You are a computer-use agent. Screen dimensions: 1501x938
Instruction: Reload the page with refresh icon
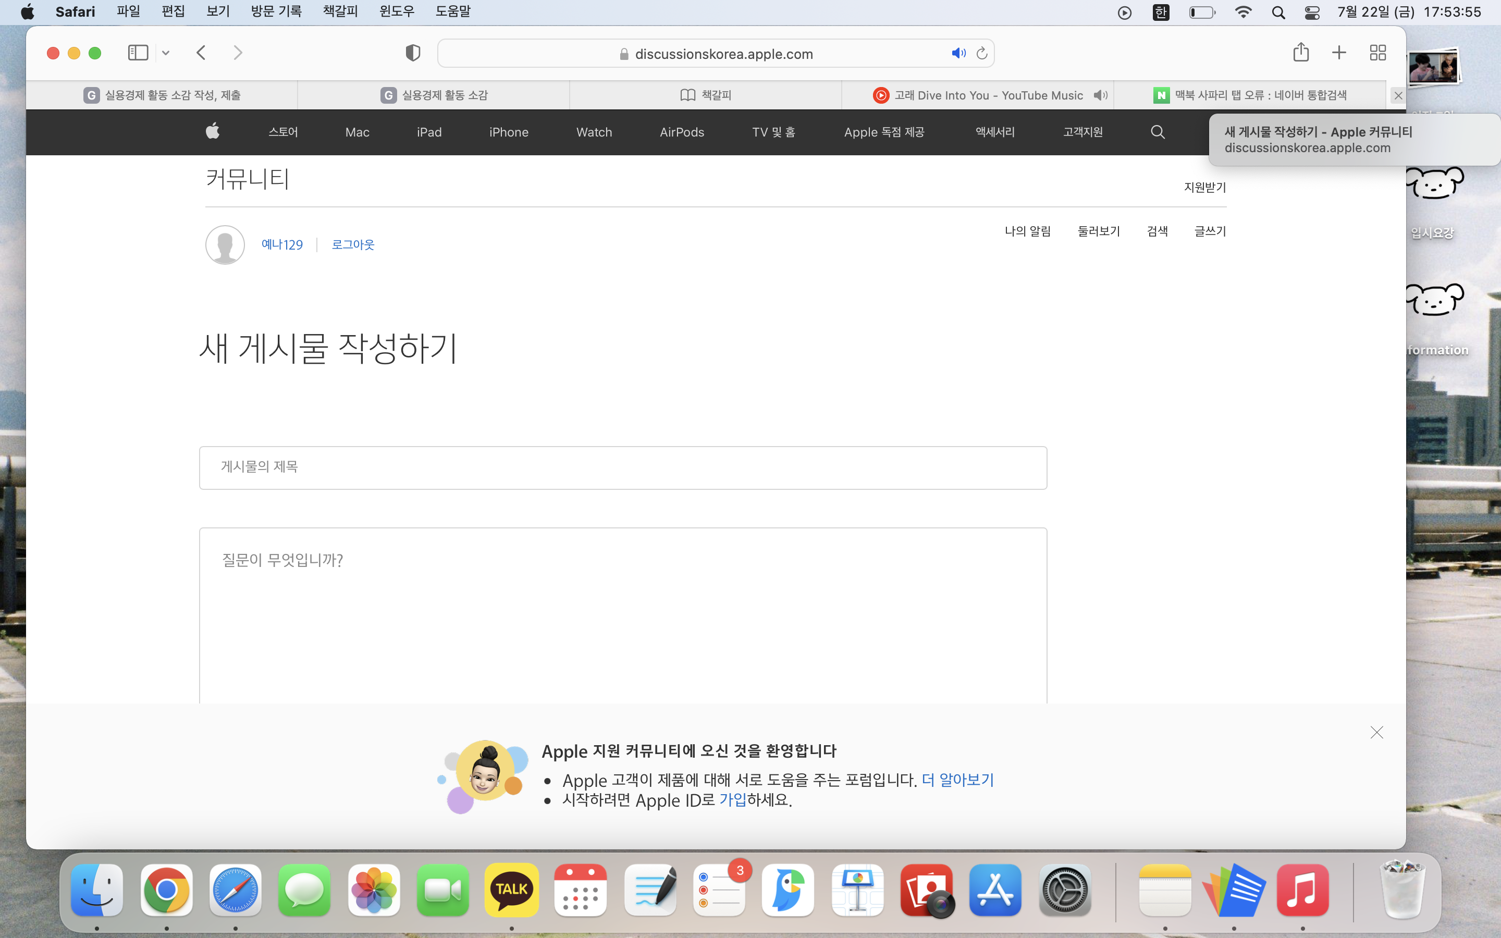pos(982,53)
